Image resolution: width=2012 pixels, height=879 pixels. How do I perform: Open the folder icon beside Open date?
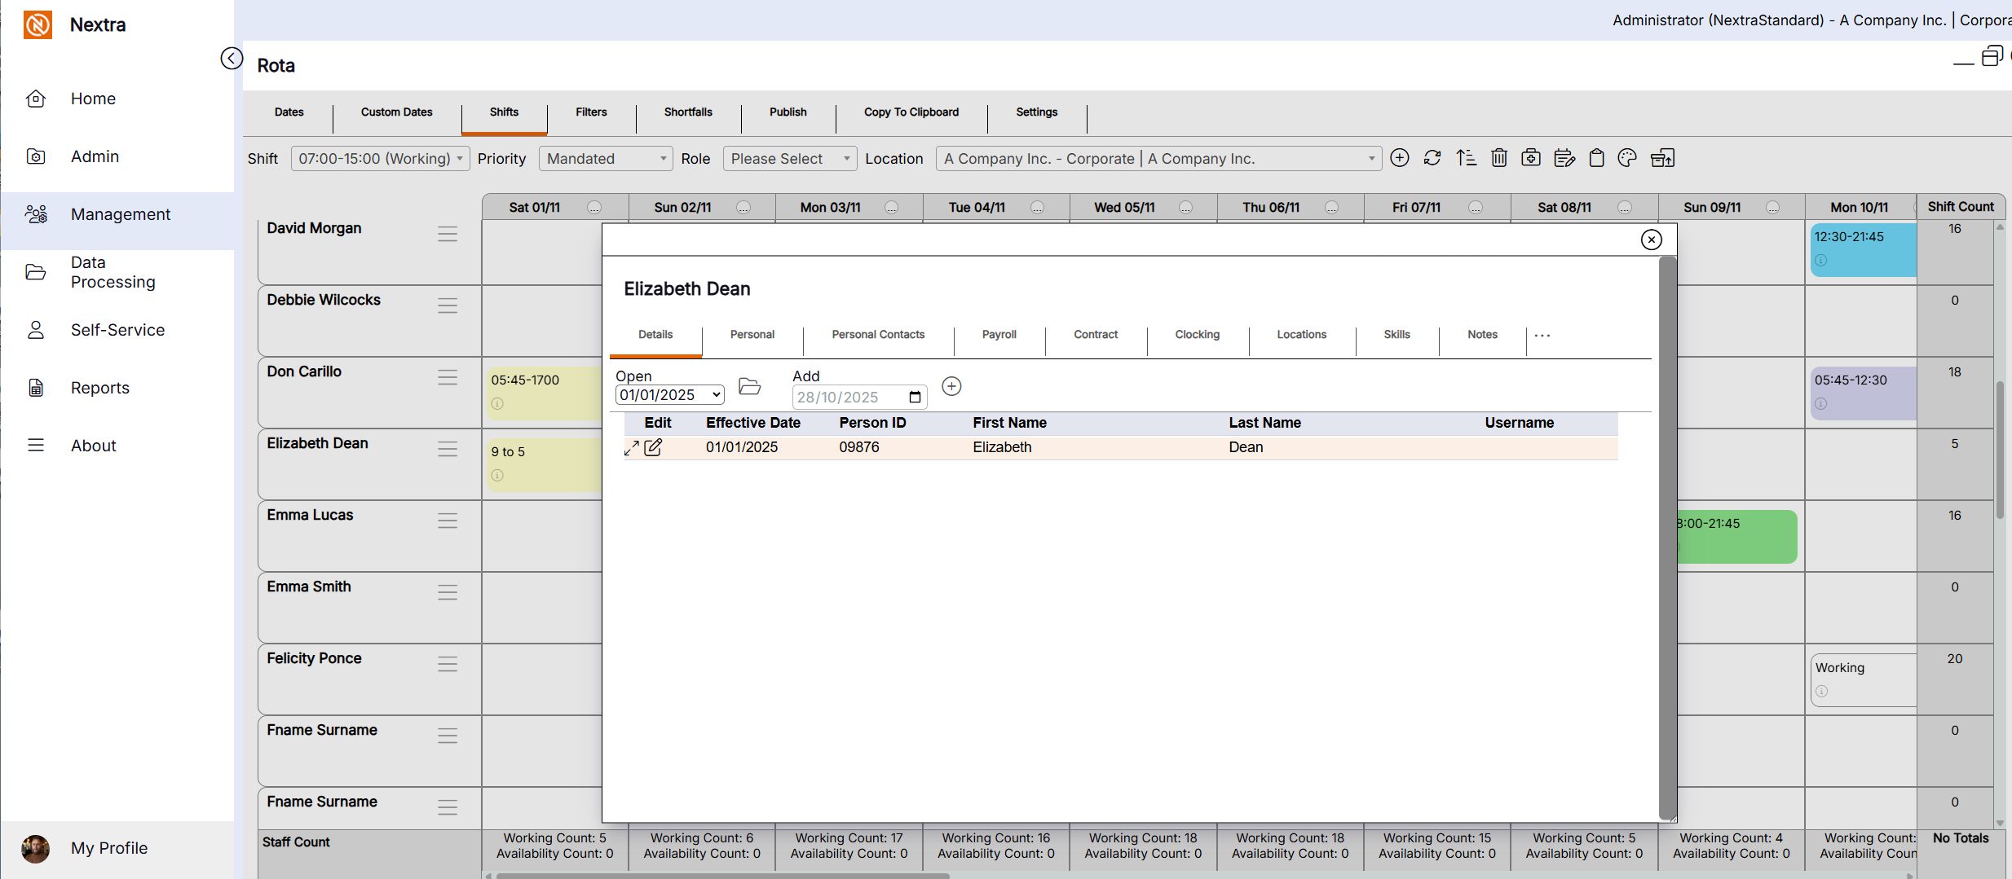click(x=749, y=386)
